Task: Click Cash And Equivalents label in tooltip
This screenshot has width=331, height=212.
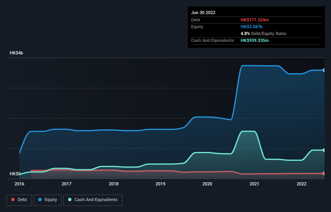Action: 212,40
